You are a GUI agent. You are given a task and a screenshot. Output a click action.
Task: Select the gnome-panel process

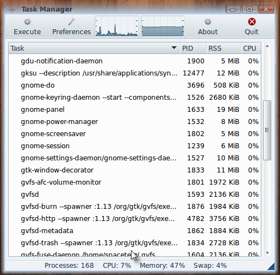[x=135, y=110]
